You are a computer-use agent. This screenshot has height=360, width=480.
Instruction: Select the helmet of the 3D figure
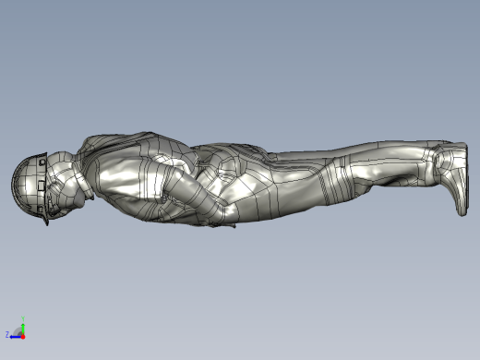pyautogui.click(x=30, y=187)
